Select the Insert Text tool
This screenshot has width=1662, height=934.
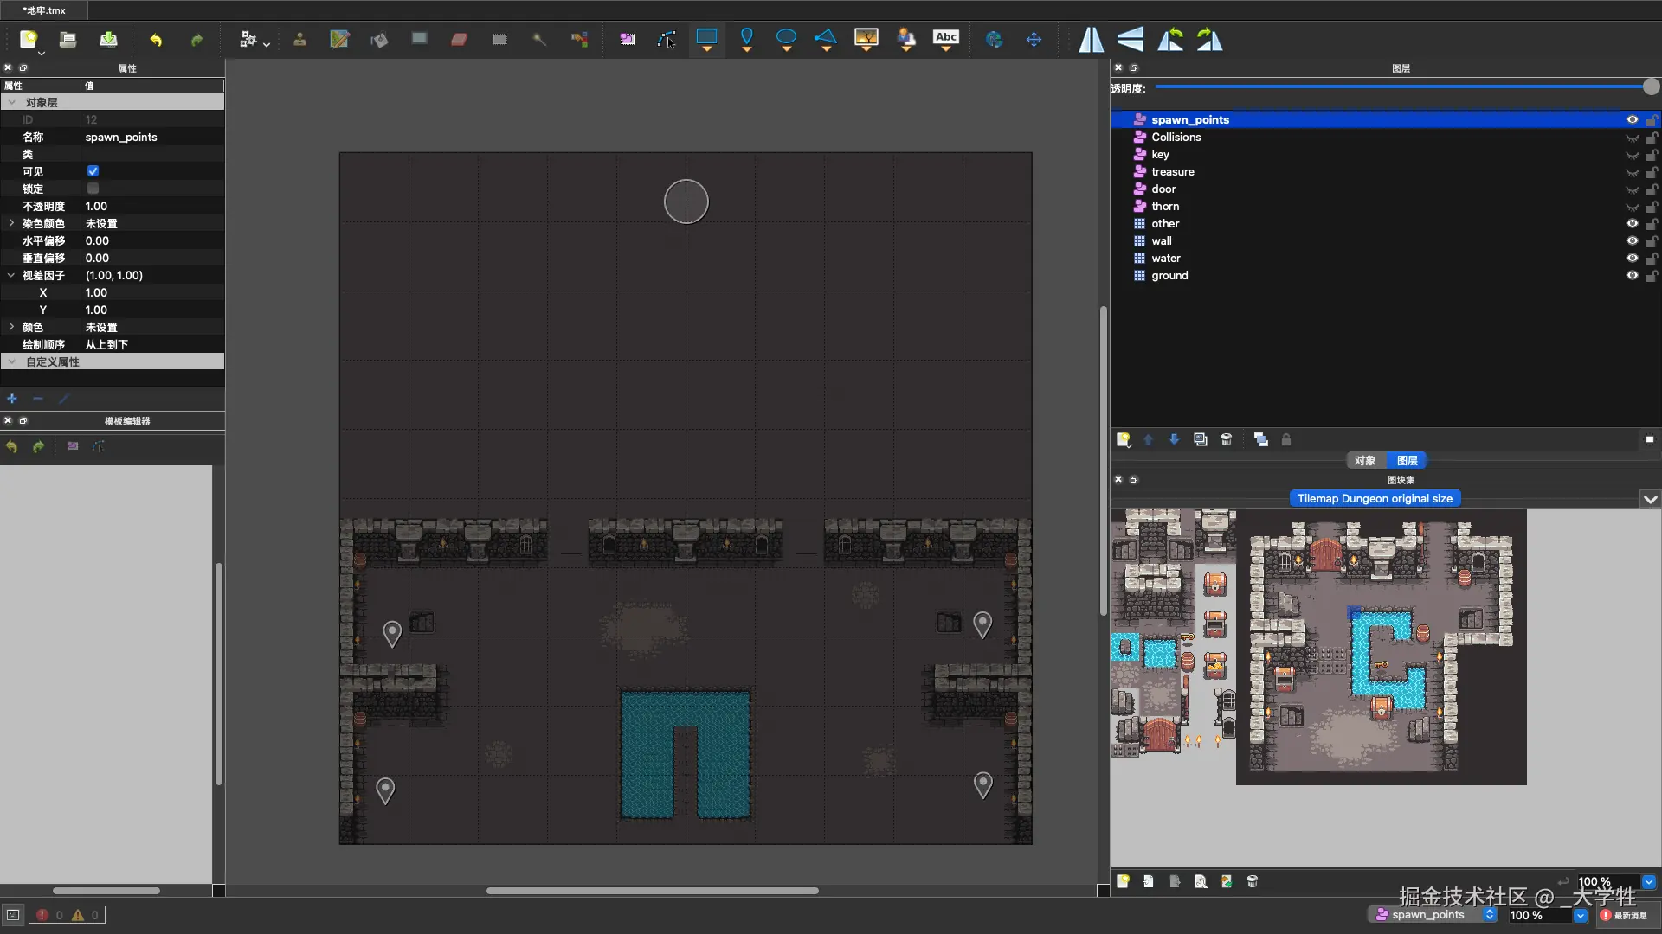[x=945, y=37]
